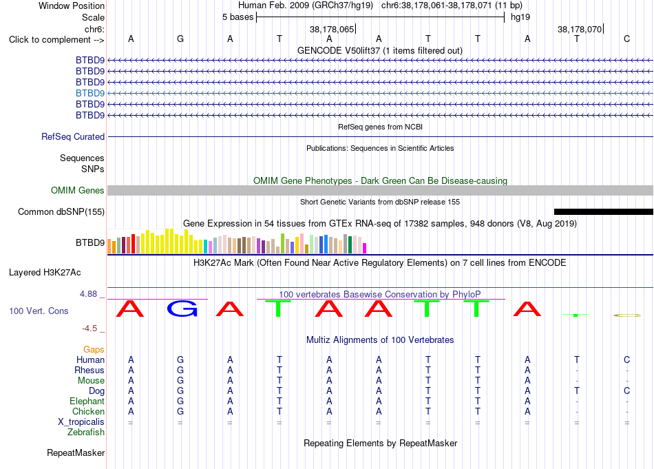Image resolution: width=654 pixels, height=469 pixels.
Task: Click the Elephant species label
Action: (x=87, y=401)
